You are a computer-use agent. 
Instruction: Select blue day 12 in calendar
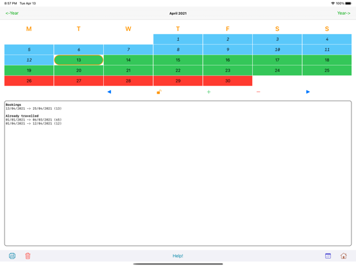pyautogui.click(x=29, y=60)
